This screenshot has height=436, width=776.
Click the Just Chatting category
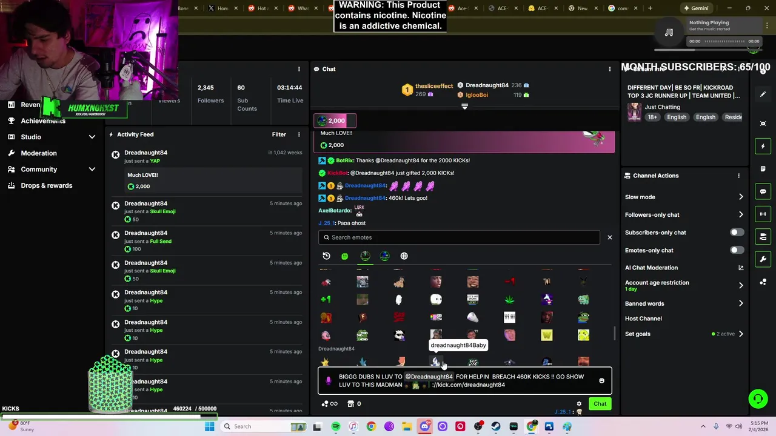point(662,107)
